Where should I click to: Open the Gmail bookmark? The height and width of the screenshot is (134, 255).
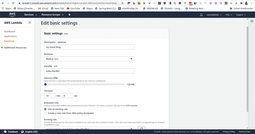[x=43, y=8]
